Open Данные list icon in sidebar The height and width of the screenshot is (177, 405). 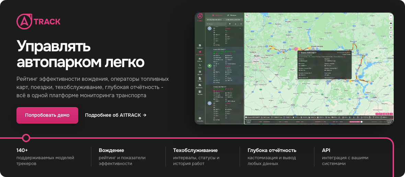200,73
